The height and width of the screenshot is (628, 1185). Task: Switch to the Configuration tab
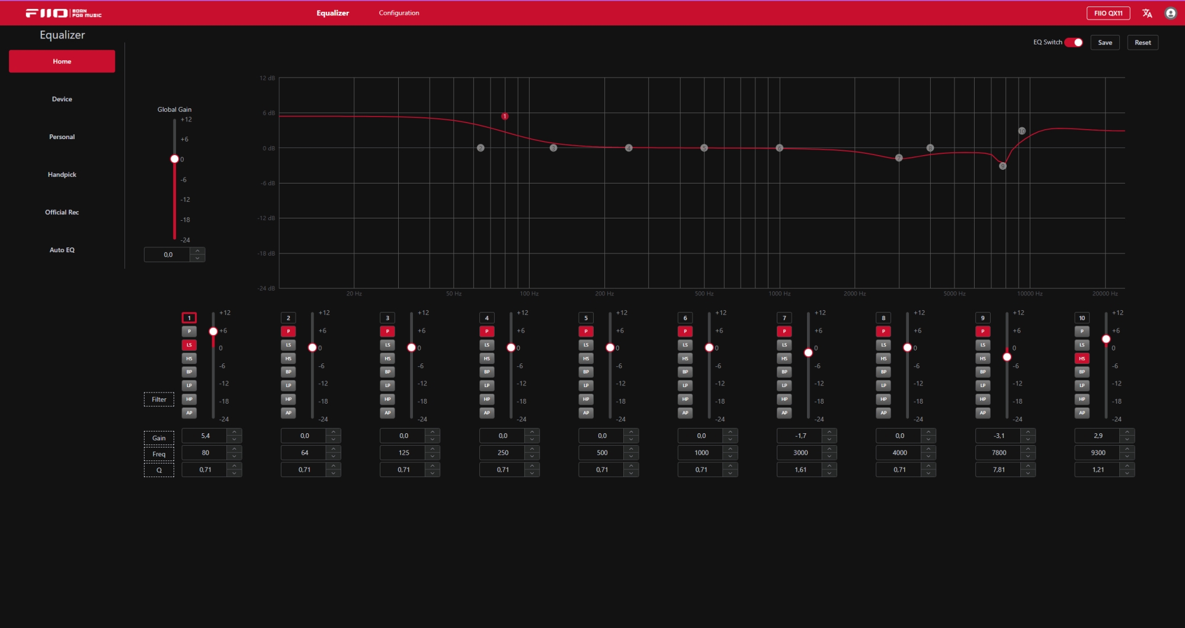click(399, 13)
